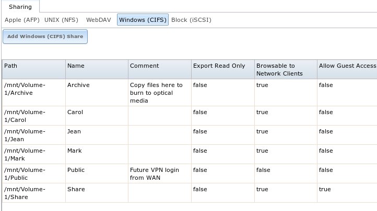Switch to Apple (AFP) shares
Image resolution: width=377 pixels, height=211 pixels.
click(22, 20)
